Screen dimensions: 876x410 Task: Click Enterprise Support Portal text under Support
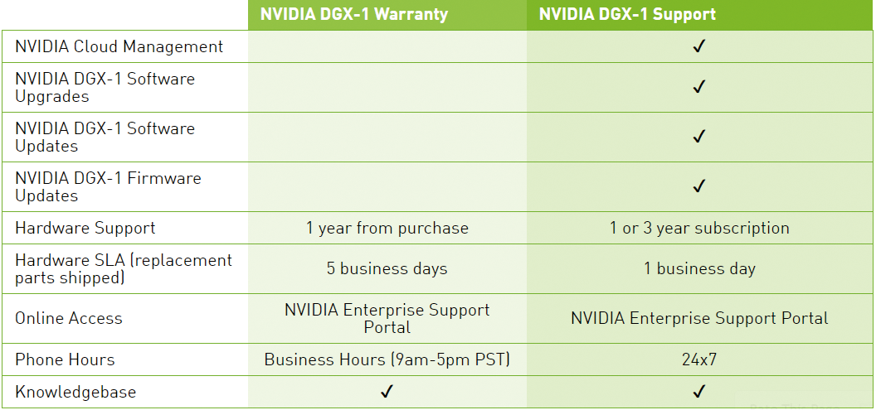pyautogui.click(x=699, y=319)
